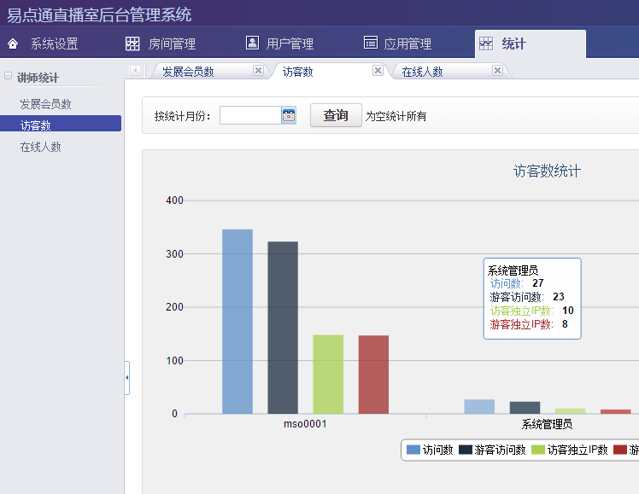Click the 查询 button
Image resolution: width=639 pixels, height=494 pixels.
(x=336, y=115)
